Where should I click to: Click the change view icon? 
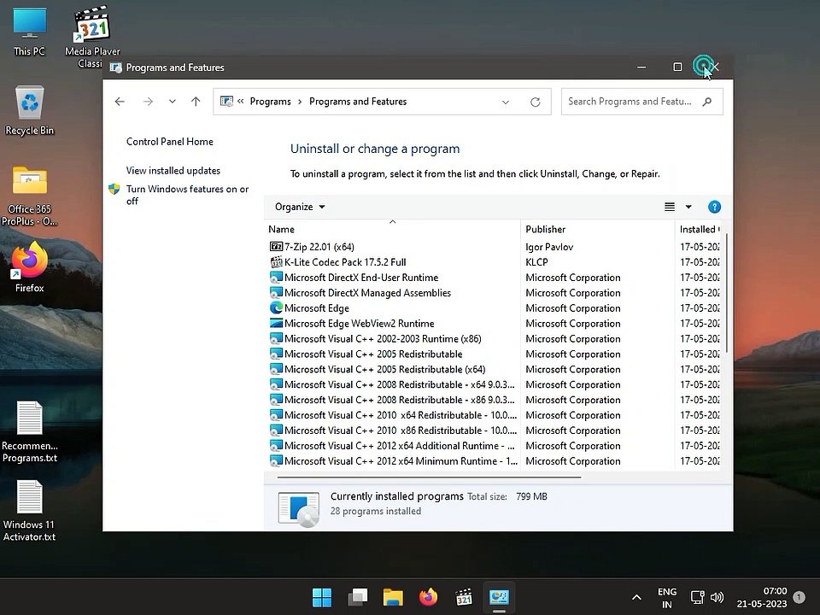tap(670, 207)
